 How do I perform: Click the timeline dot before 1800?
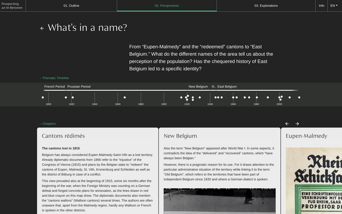[x=43, y=98]
